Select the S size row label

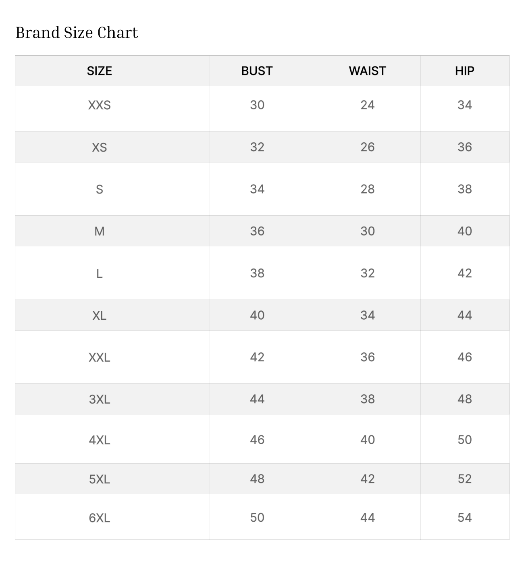pyautogui.click(x=99, y=189)
